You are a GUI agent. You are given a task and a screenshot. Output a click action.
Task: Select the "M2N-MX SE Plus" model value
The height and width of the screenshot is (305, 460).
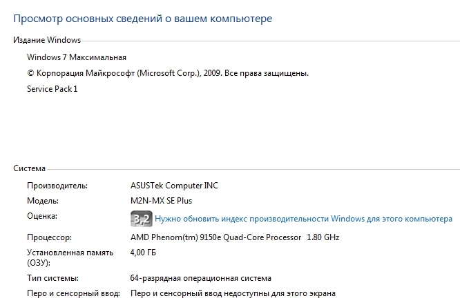(161, 201)
